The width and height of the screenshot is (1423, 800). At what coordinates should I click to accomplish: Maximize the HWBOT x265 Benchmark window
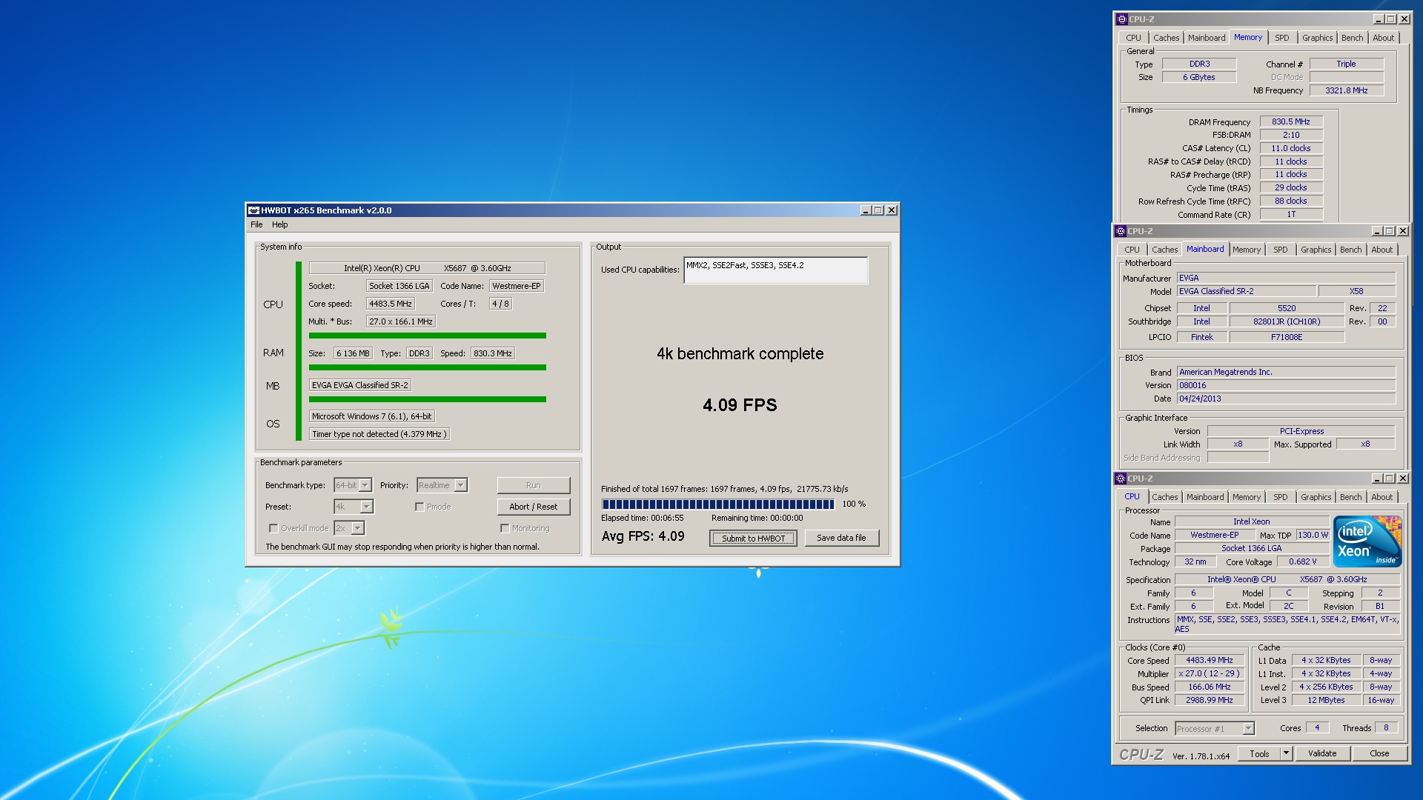tap(878, 210)
